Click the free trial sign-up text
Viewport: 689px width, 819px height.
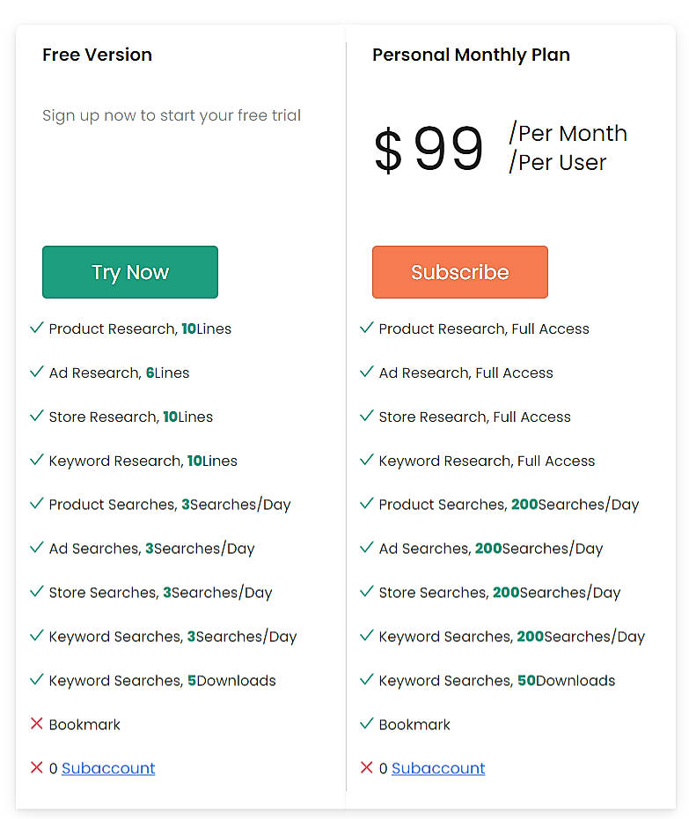171,115
